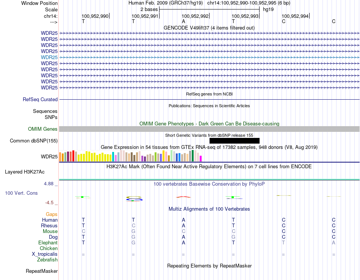360x280 pixels.
Task: Click the A base in Dog alignment row
Action: point(183,237)
